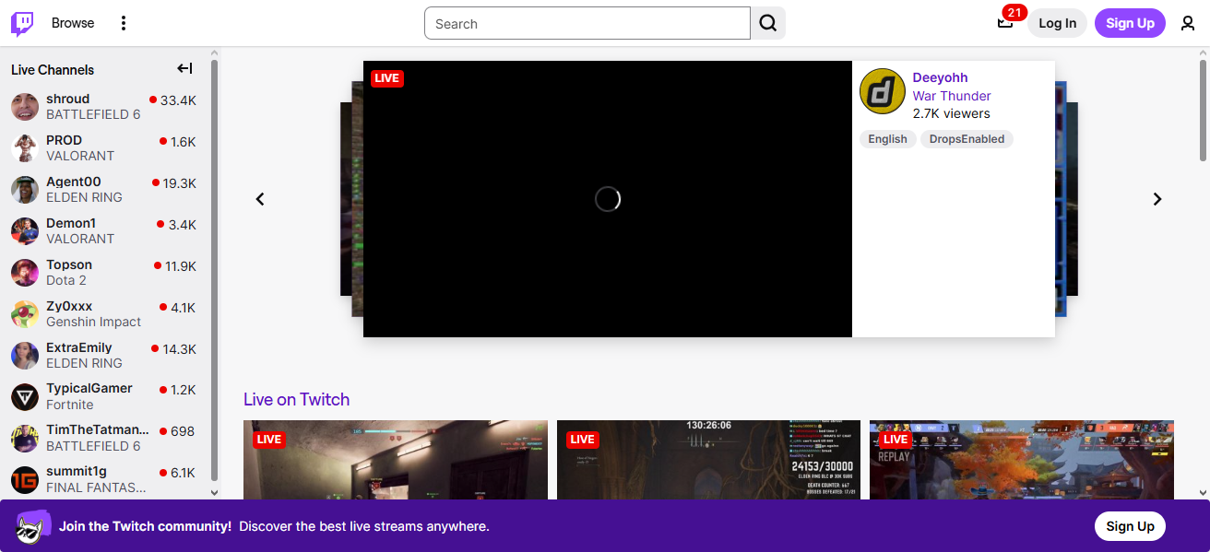Open the Elden Ring stream thumbnail with 130:26:06 timer
This screenshot has height=552, width=1210.
(708, 460)
